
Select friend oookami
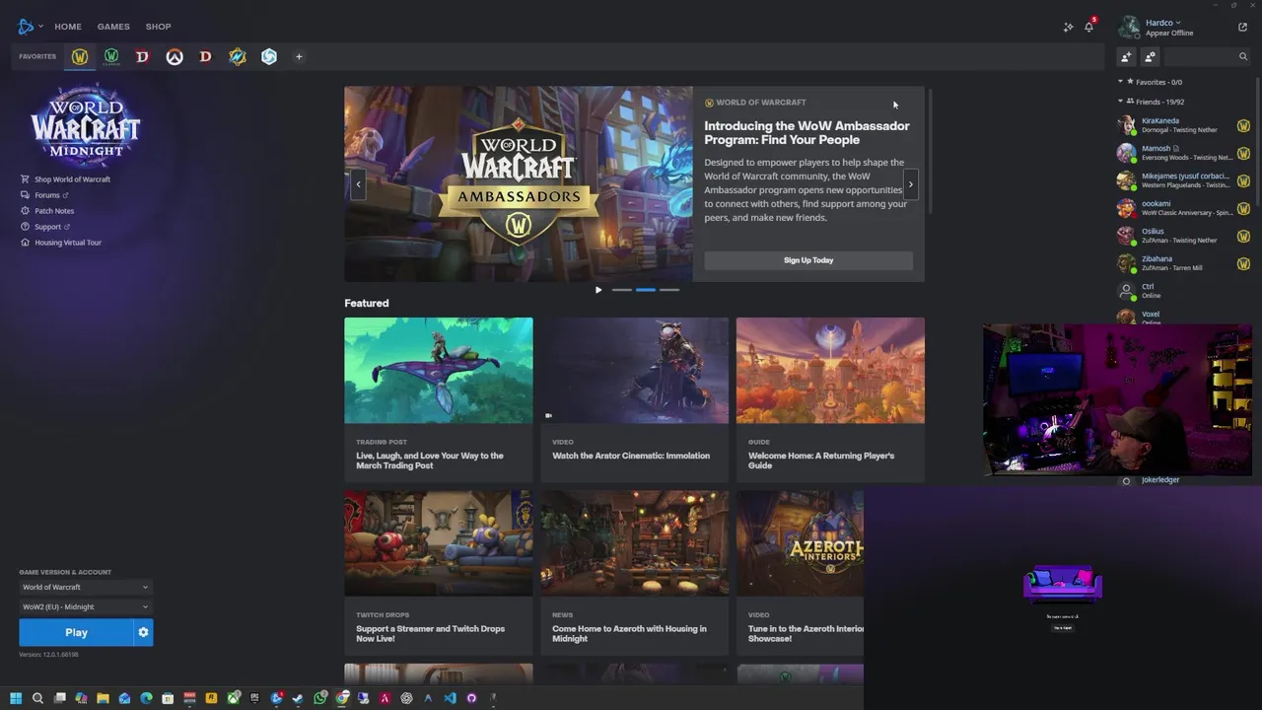(1183, 208)
